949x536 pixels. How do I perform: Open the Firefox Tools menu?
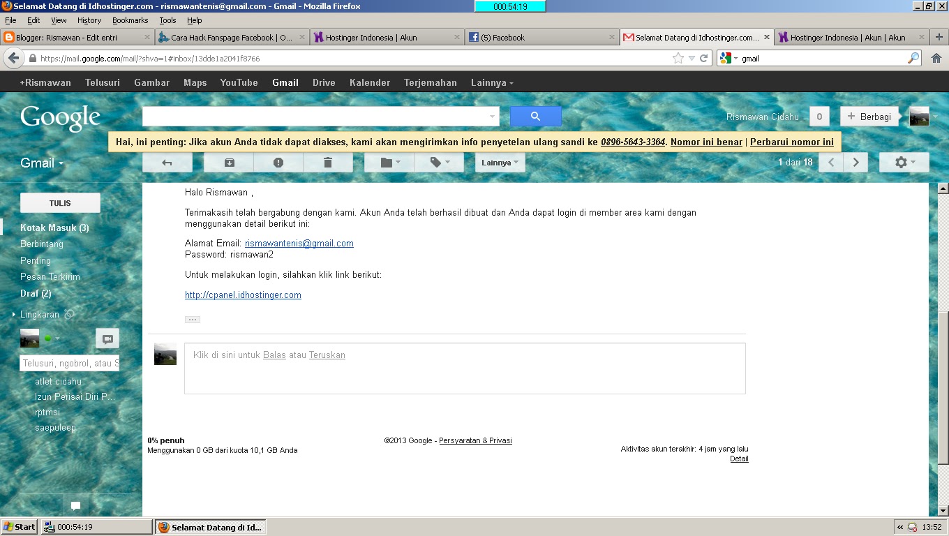click(x=167, y=20)
